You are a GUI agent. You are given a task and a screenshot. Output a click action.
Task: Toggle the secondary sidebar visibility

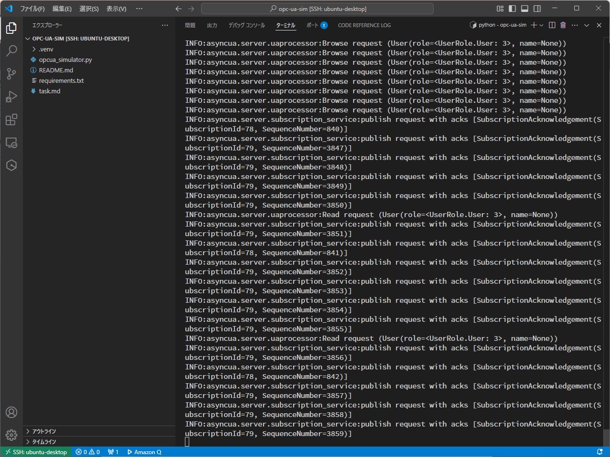coord(537,9)
